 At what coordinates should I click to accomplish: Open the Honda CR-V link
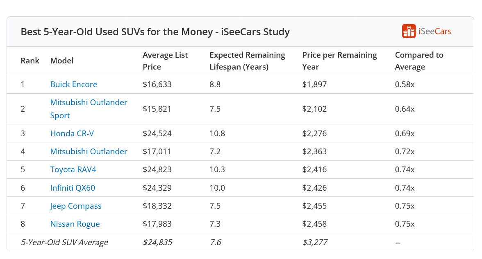pos(72,133)
